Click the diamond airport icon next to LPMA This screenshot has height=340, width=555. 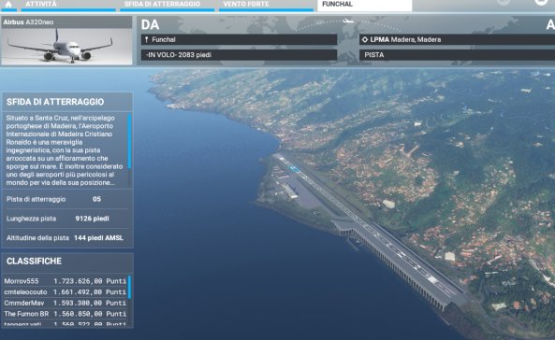pos(365,39)
